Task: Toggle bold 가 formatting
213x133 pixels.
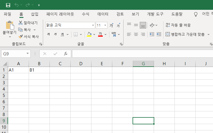Action: click(x=49, y=34)
